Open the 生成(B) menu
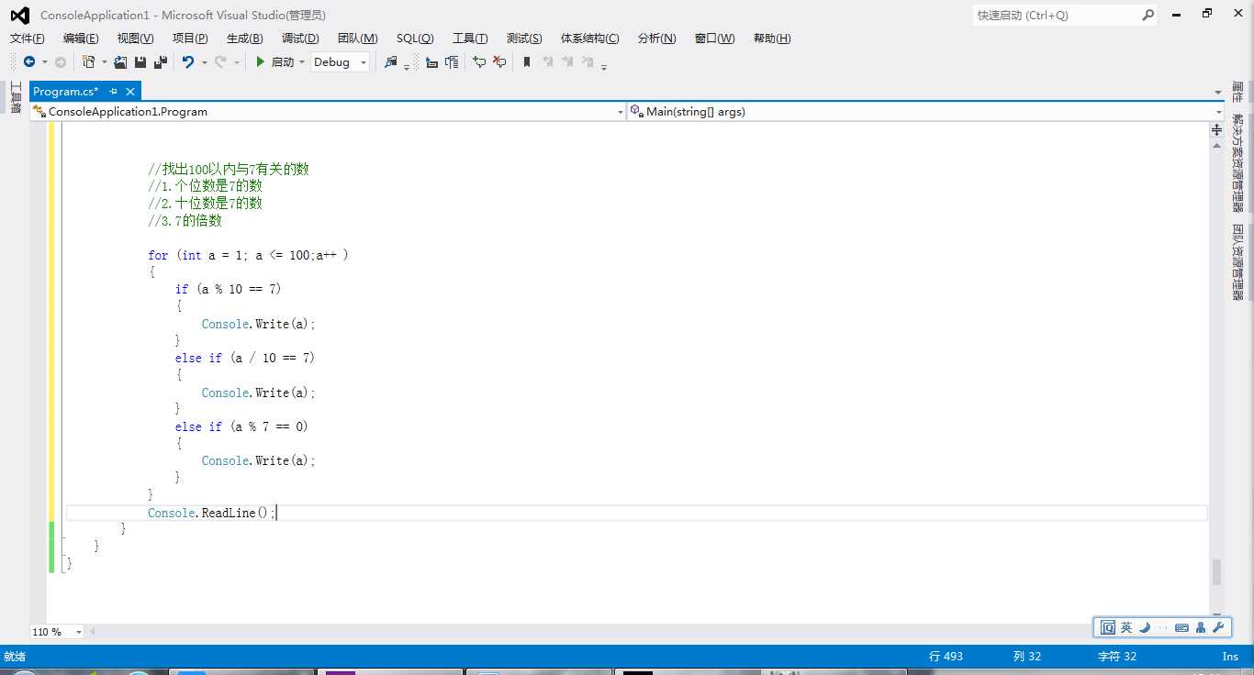 [x=245, y=38]
